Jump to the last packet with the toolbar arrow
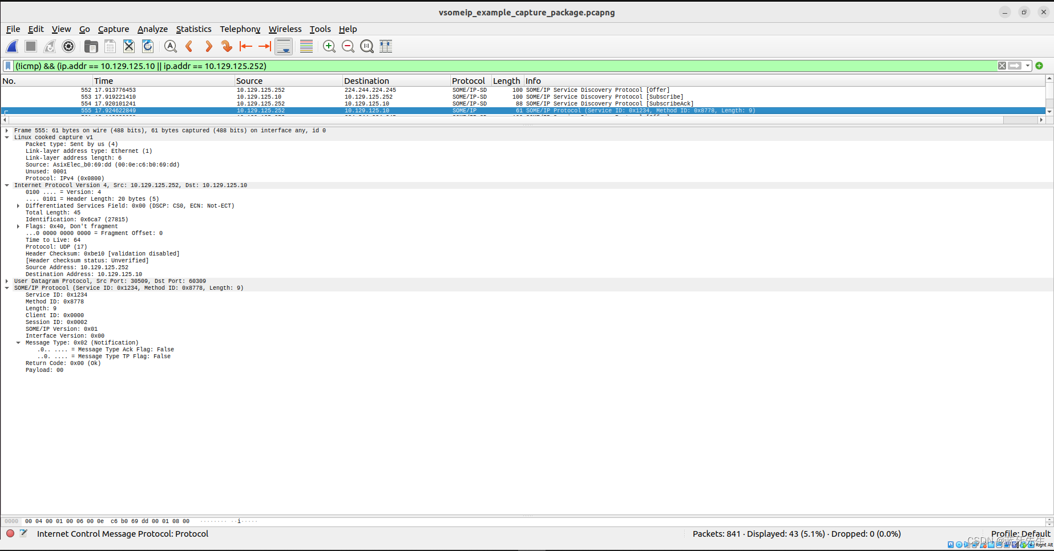 [x=264, y=46]
